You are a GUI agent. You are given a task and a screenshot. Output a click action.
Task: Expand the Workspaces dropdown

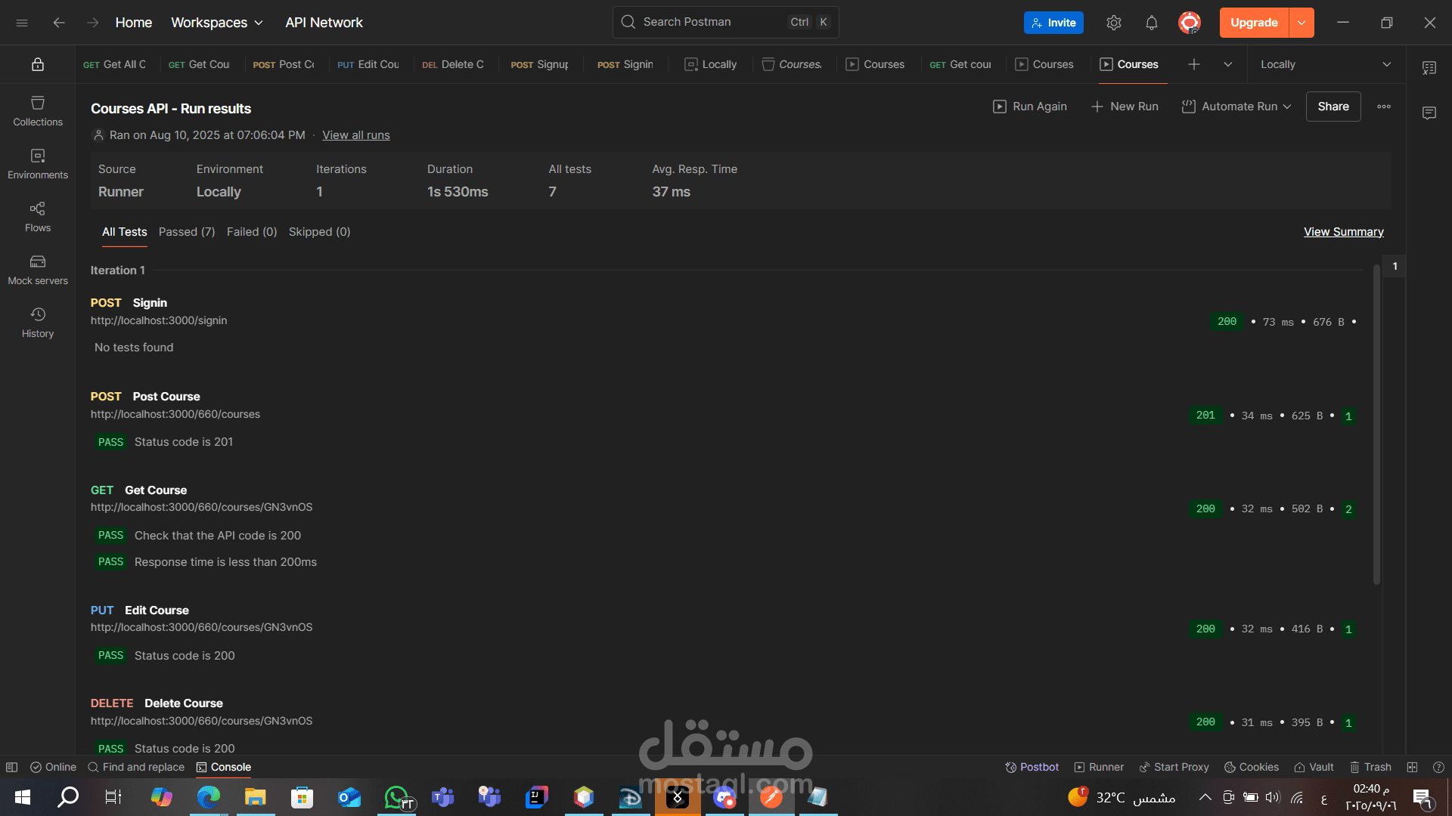coord(217,23)
